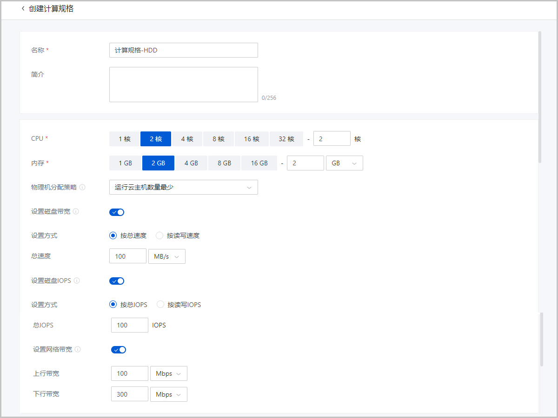Disable the 设置网络带宽 switch
This screenshot has width=558, height=418.
[x=119, y=350]
